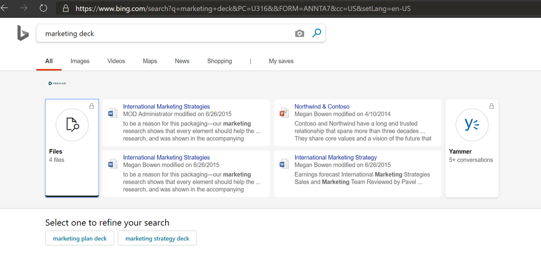
Task: Reload the page with refresh icon
Action: click(43, 8)
